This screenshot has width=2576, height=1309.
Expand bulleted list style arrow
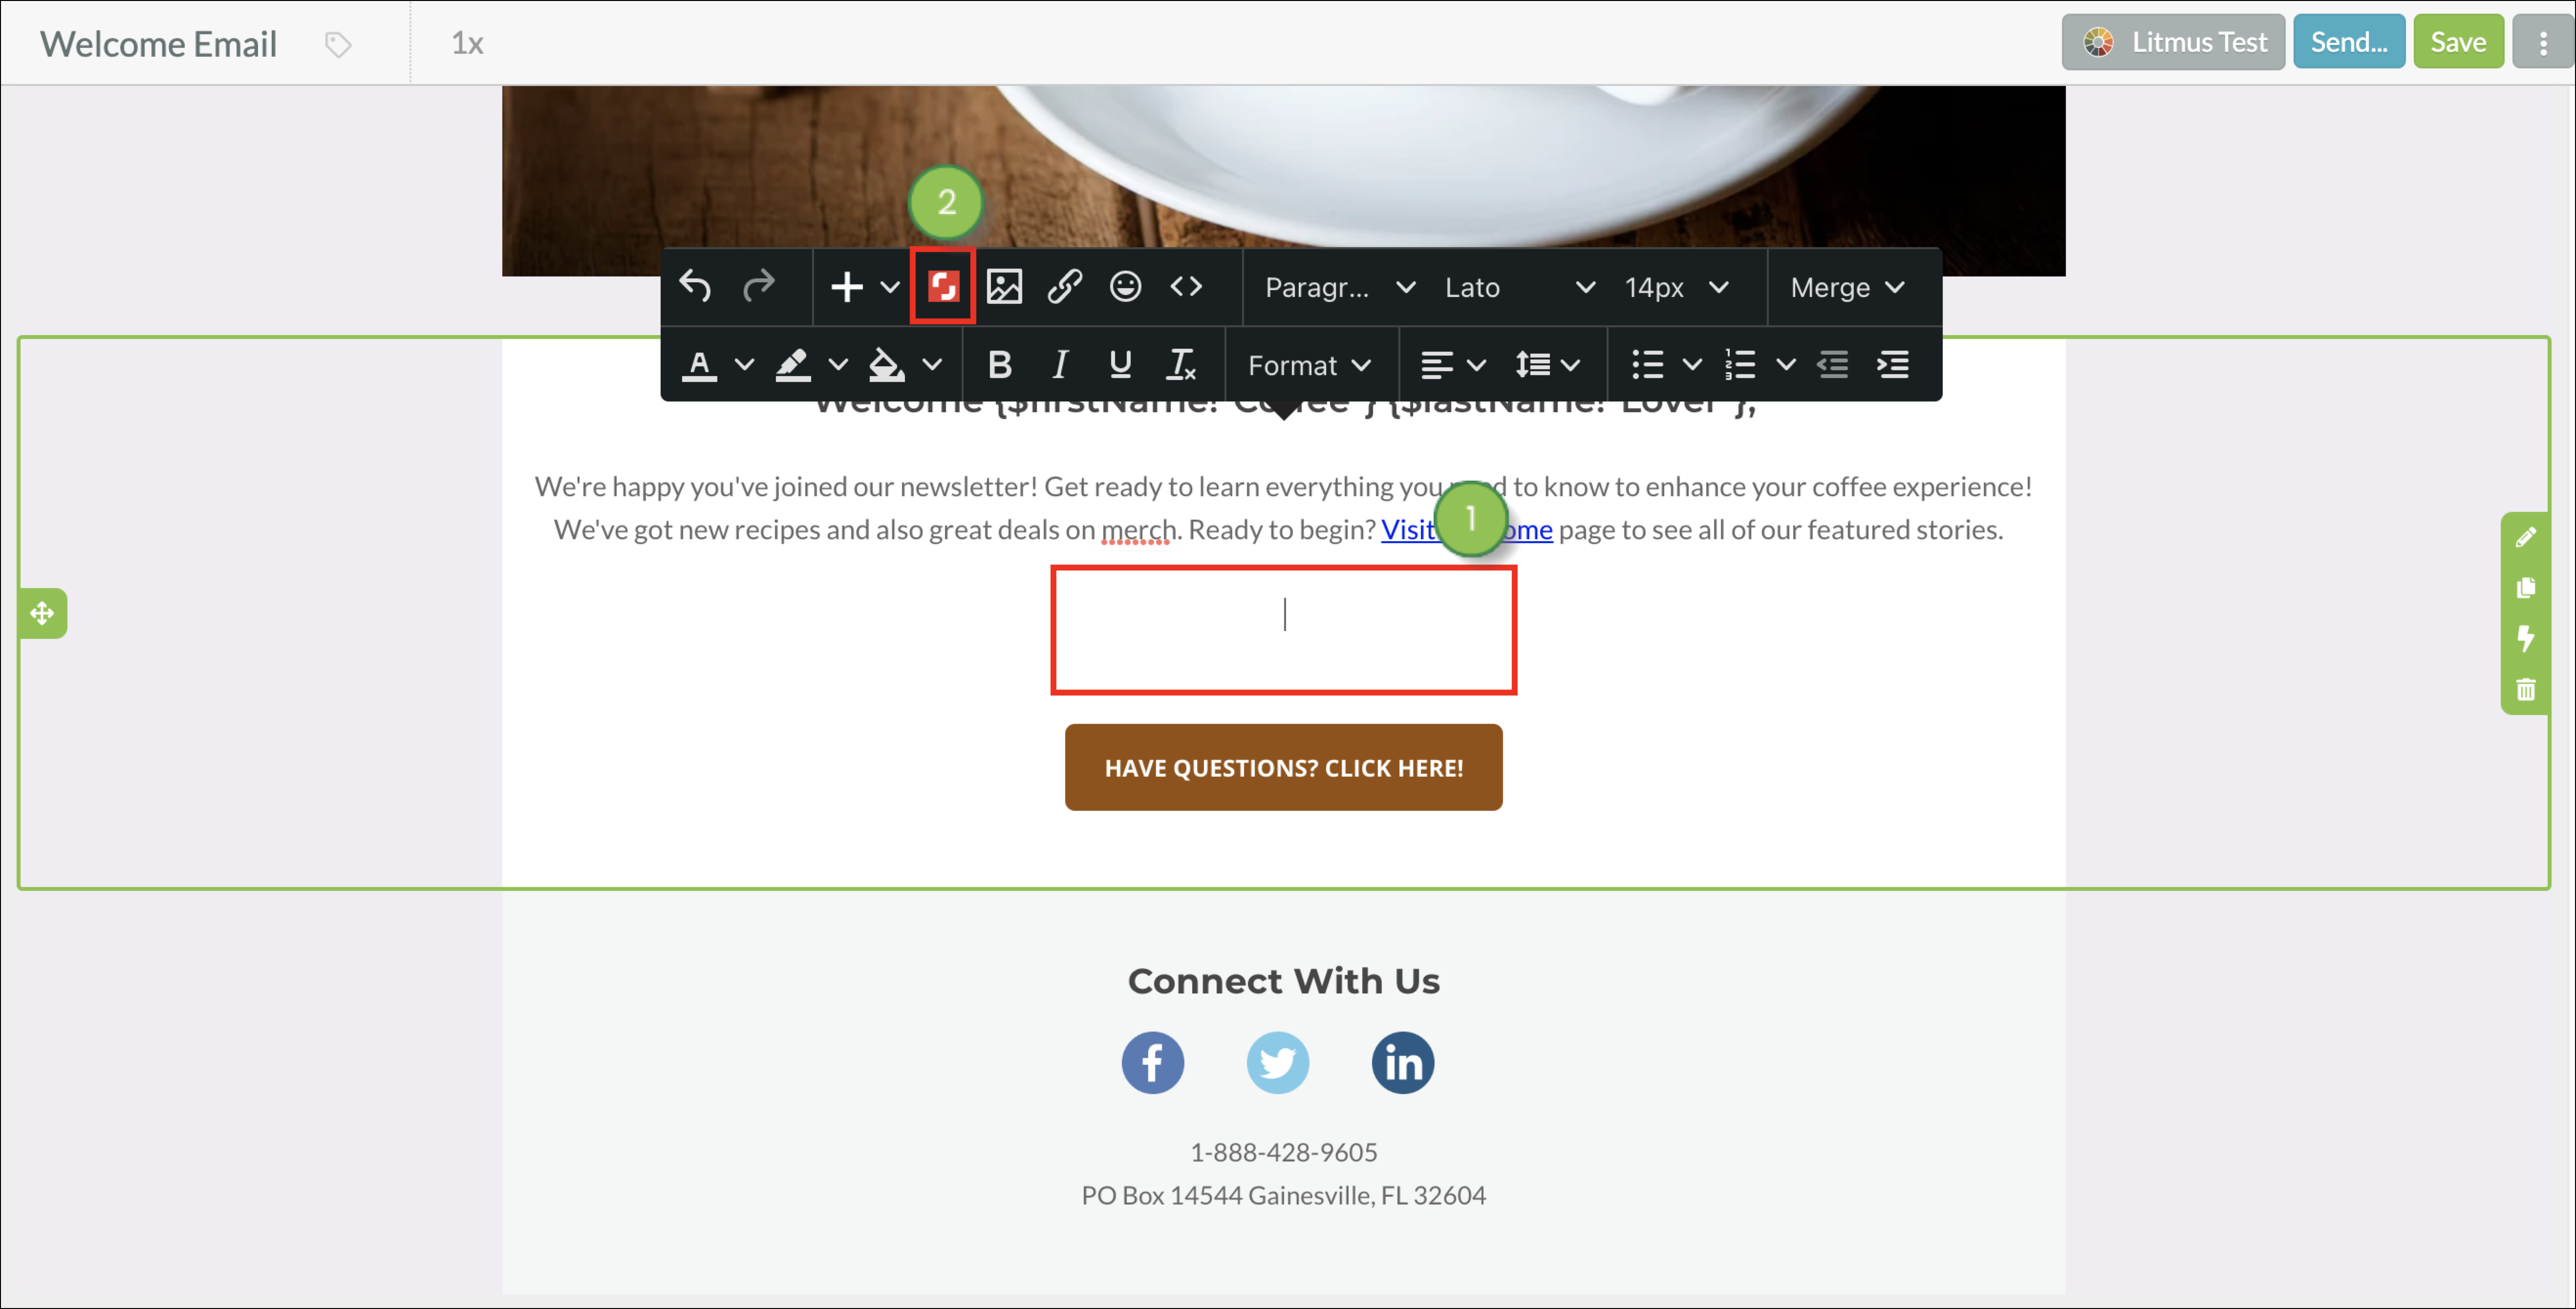coord(1692,365)
